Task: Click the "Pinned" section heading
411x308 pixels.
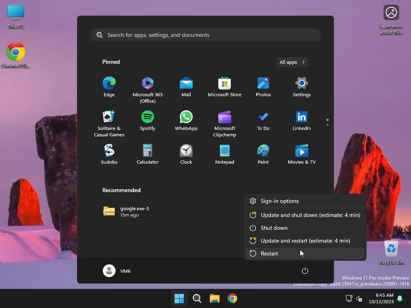Action: [x=111, y=62]
